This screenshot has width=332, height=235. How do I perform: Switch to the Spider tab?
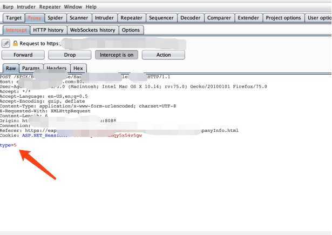55,18
